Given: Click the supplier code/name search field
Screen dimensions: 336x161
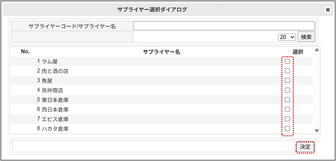Looking at the screenshot, I should (x=224, y=26).
